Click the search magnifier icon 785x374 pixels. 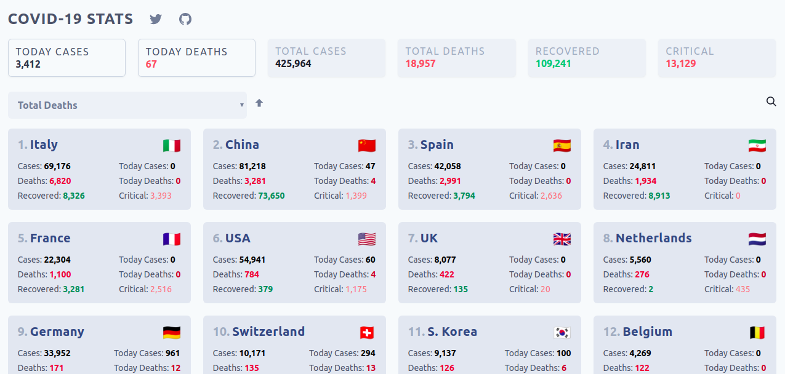[x=771, y=101]
